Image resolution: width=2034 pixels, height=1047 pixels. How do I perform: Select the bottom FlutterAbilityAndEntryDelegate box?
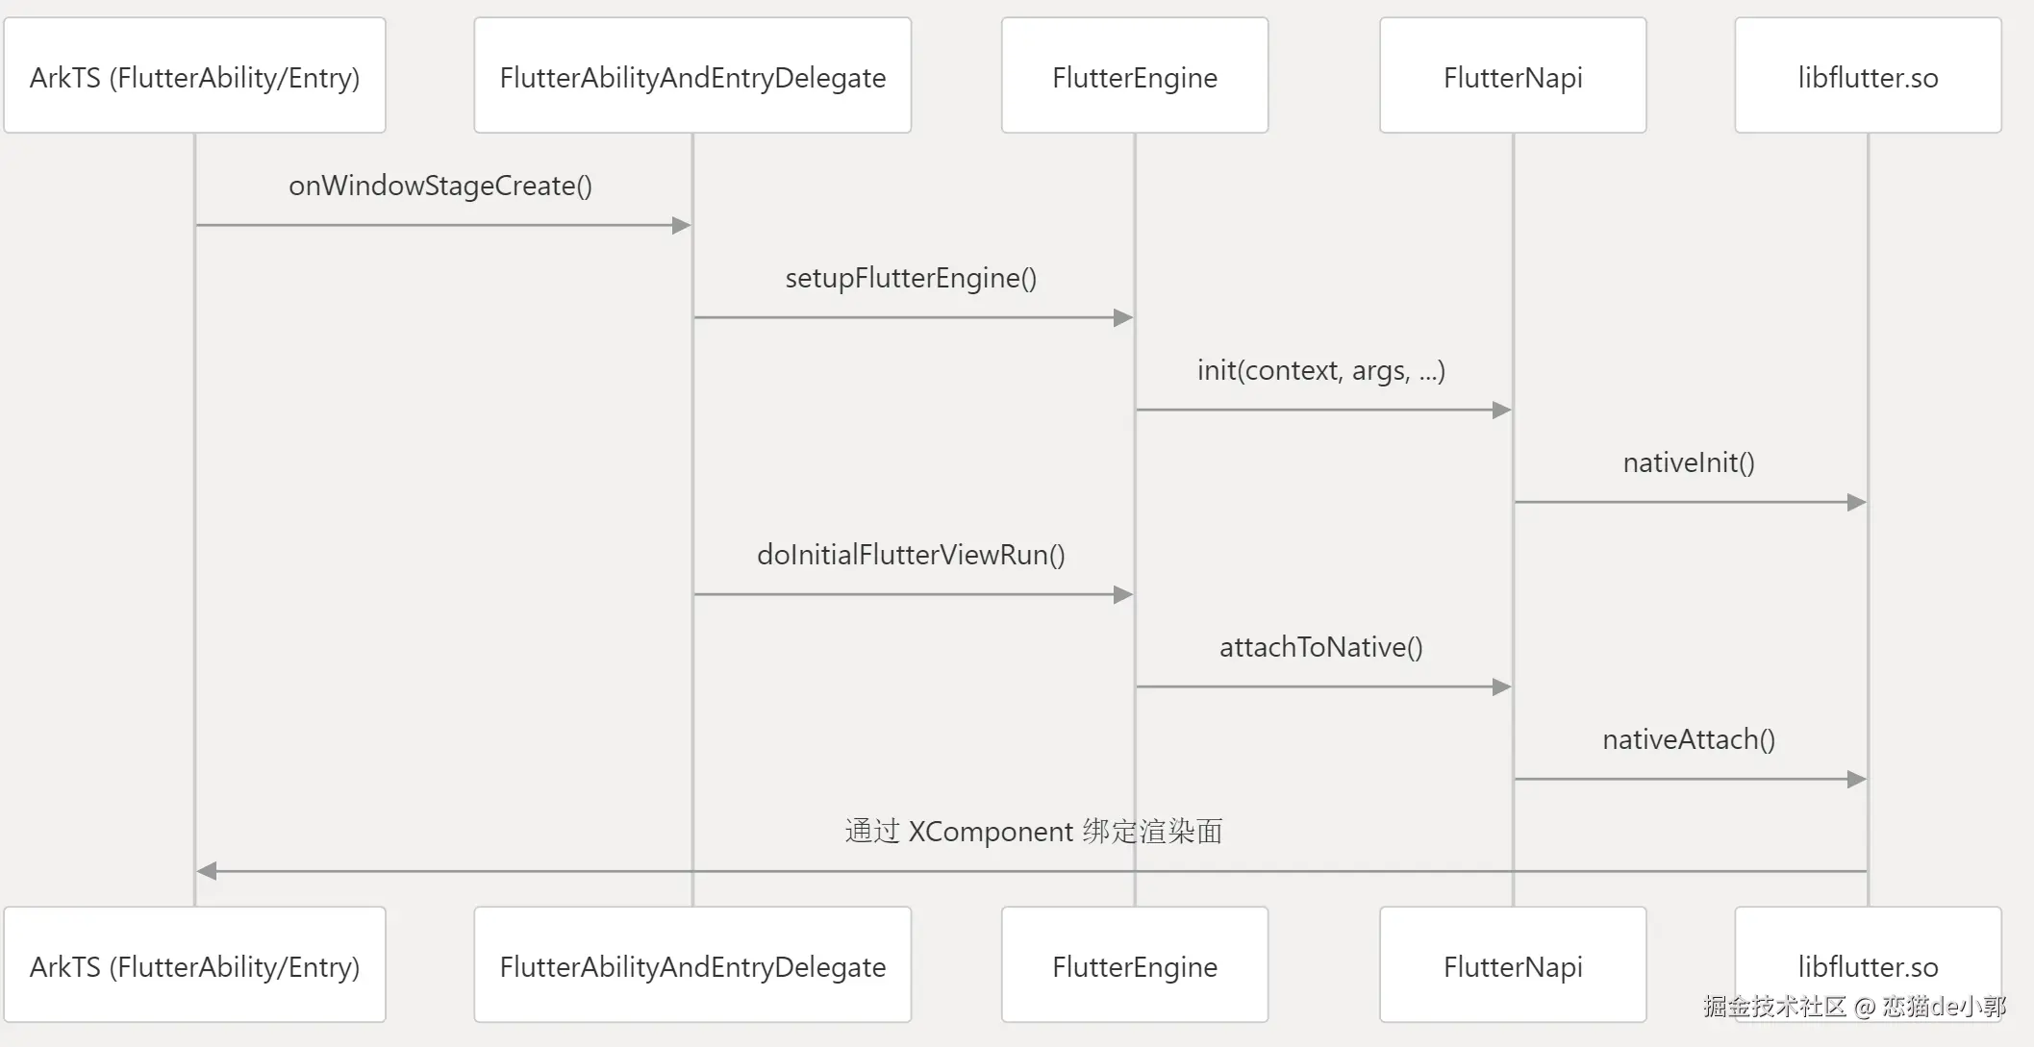[692, 966]
